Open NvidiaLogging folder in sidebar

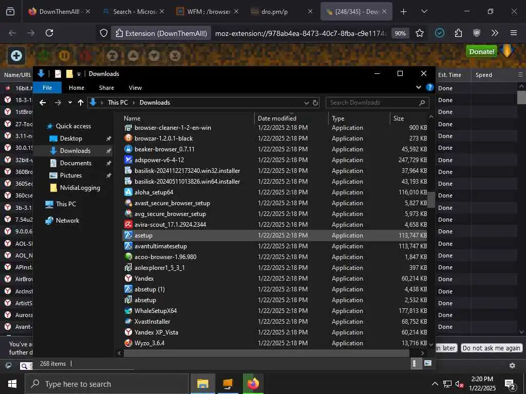pyautogui.click(x=80, y=188)
